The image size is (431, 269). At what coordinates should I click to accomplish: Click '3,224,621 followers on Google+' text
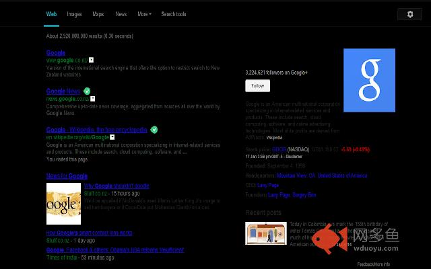tap(277, 73)
